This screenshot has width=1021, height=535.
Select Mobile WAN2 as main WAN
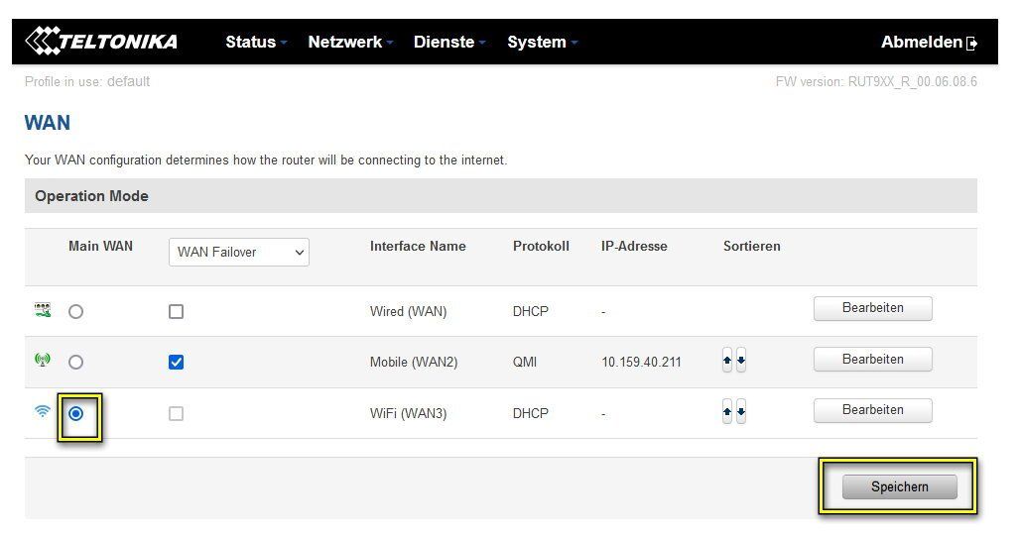coord(75,362)
